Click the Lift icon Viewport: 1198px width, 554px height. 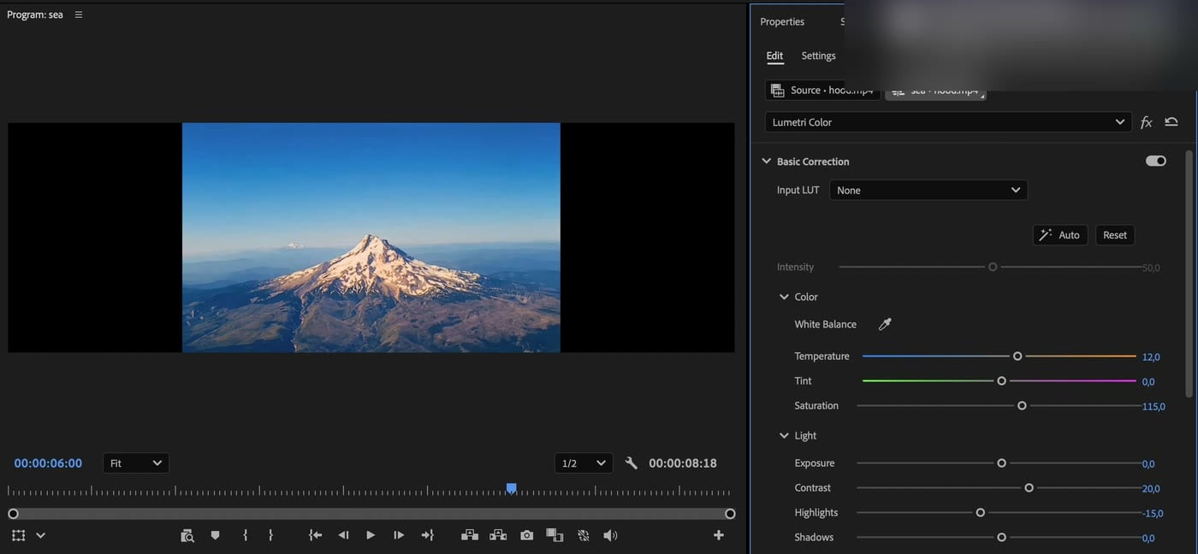[x=469, y=535]
